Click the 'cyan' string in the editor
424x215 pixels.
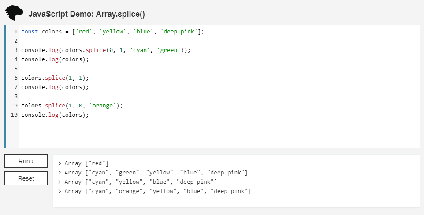point(140,50)
